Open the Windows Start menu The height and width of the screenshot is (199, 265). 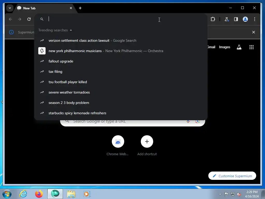click(7, 194)
